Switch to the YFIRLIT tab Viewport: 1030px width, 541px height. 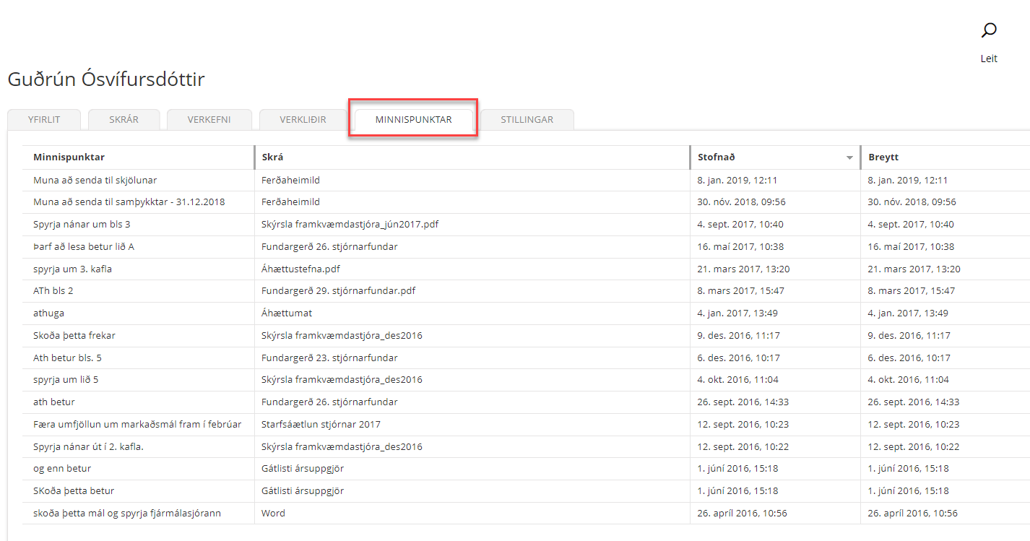[43, 120]
